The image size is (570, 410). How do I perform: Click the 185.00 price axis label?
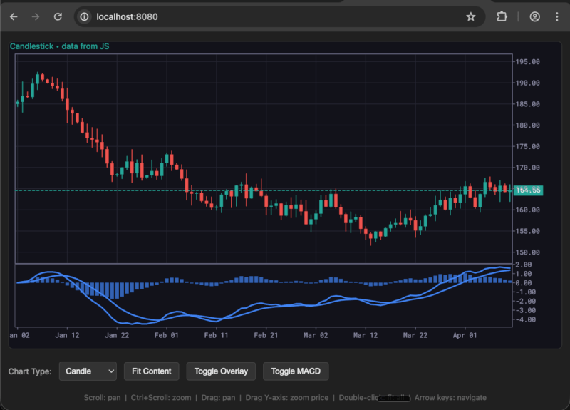pos(528,104)
